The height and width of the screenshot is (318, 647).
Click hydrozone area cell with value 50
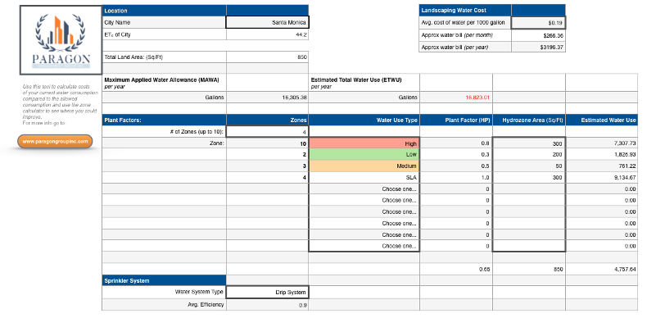[529, 166]
